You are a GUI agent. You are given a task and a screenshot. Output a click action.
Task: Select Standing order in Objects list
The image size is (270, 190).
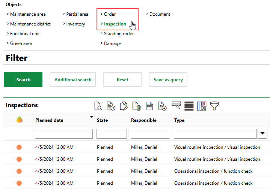tap(119, 34)
